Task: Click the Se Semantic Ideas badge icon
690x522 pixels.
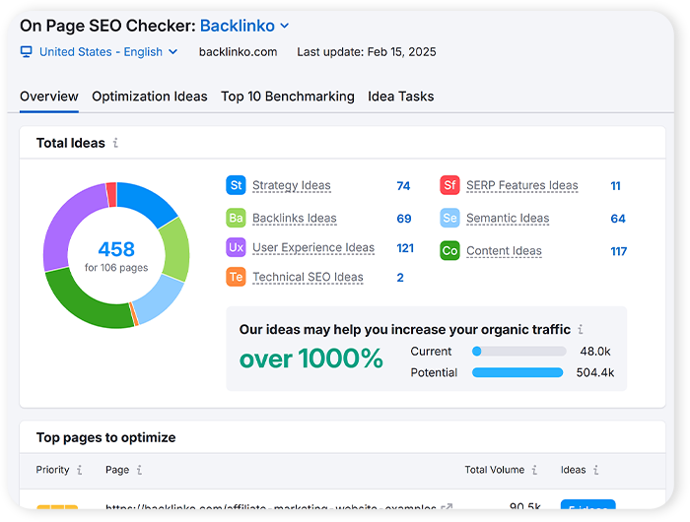Action: point(449,218)
